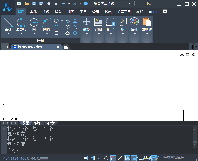This screenshot has width=198, height=161.
Task: Switch to the 插入 ribbon tab
Action: point(58,12)
